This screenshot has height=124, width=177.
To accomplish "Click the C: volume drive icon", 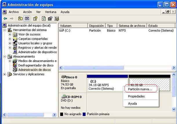I will [61, 30].
